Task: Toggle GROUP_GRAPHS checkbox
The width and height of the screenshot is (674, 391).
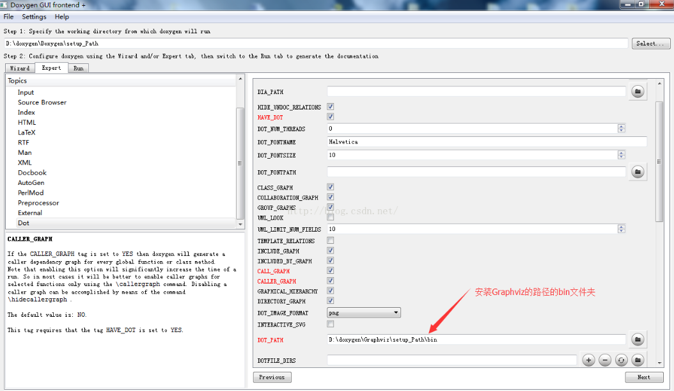Action: (330, 207)
